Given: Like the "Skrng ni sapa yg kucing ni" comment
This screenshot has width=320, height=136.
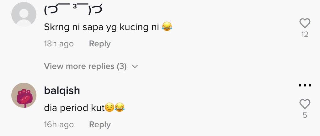Looking at the screenshot, I should point(305,23).
